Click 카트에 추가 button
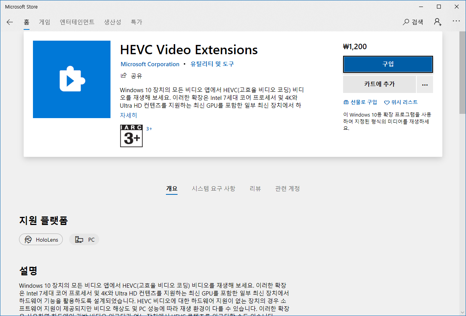Image resolution: width=466 pixels, height=316 pixels. [x=380, y=84]
